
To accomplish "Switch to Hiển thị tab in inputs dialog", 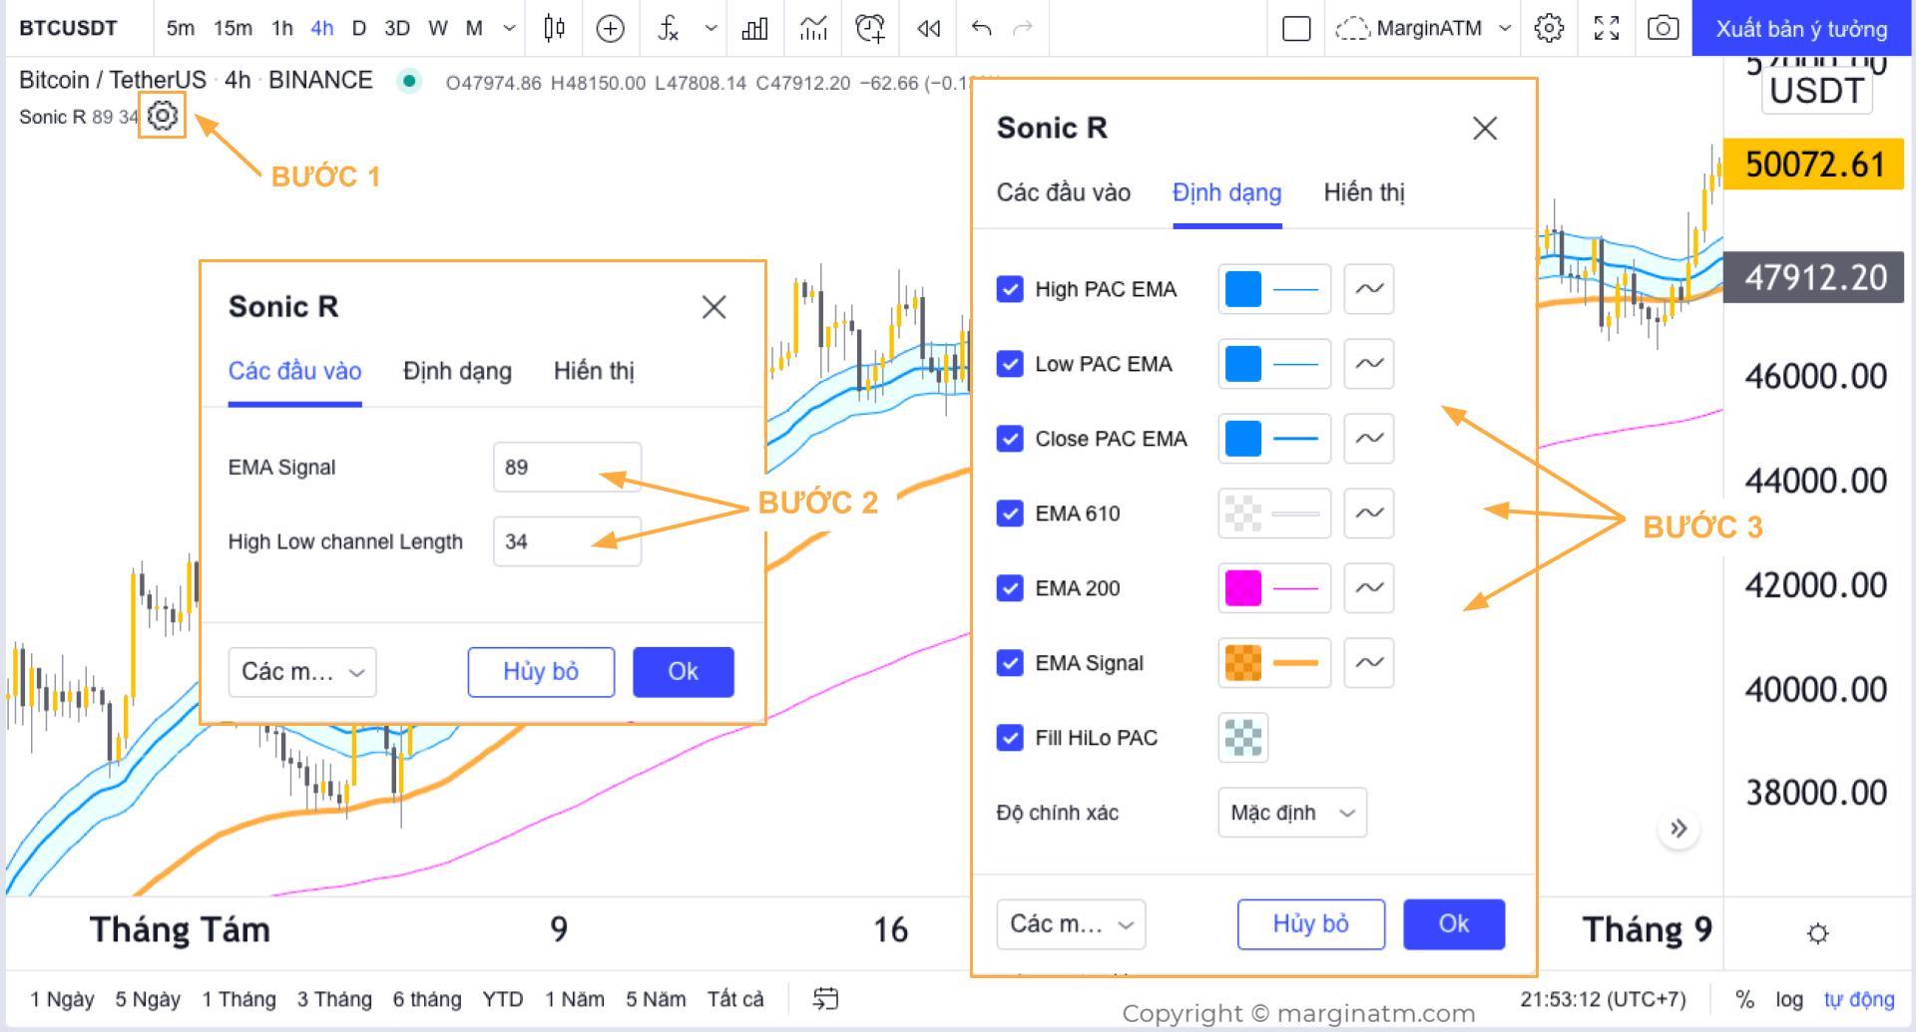I will (x=594, y=371).
